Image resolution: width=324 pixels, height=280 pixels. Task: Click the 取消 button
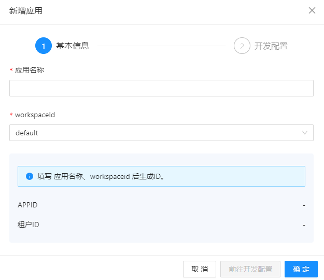pyautogui.click(x=200, y=269)
